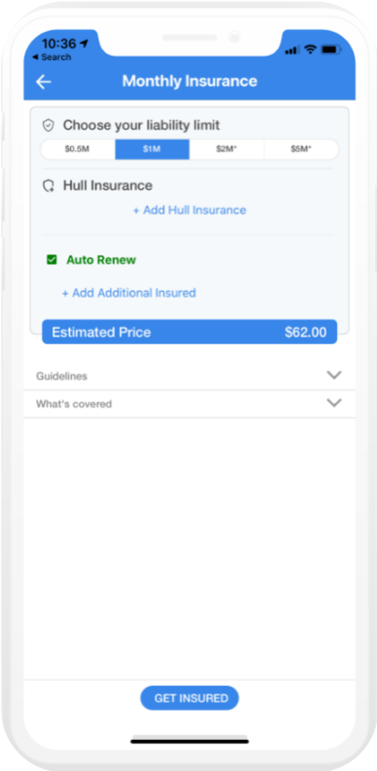Viewport: 377px width, 771px height.
Task: Tap the GET INSURED button
Action: click(x=189, y=698)
